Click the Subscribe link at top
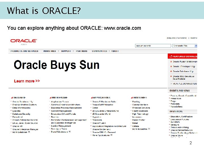The height and width of the screenshot is (153, 204). pyautogui.click(x=182, y=38)
